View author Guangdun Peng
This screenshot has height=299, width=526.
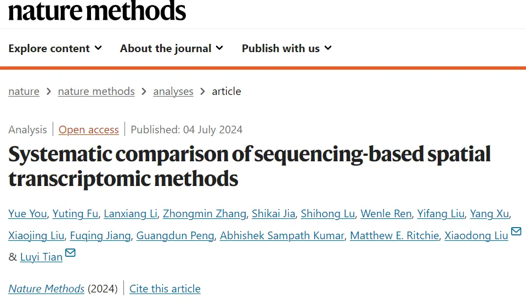[175, 235]
